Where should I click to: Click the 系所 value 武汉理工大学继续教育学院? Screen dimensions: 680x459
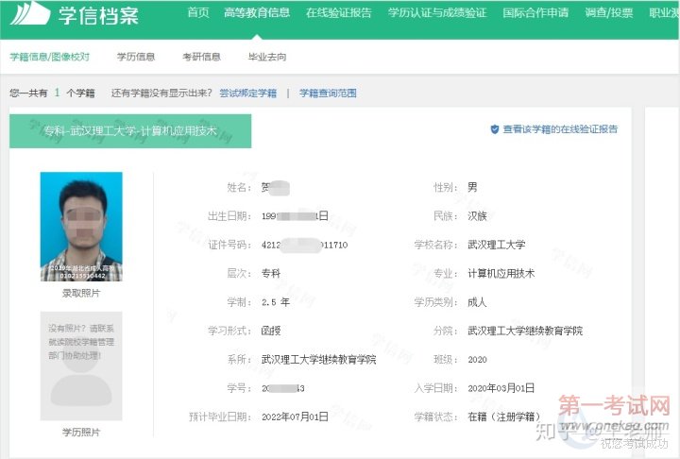point(319,360)
